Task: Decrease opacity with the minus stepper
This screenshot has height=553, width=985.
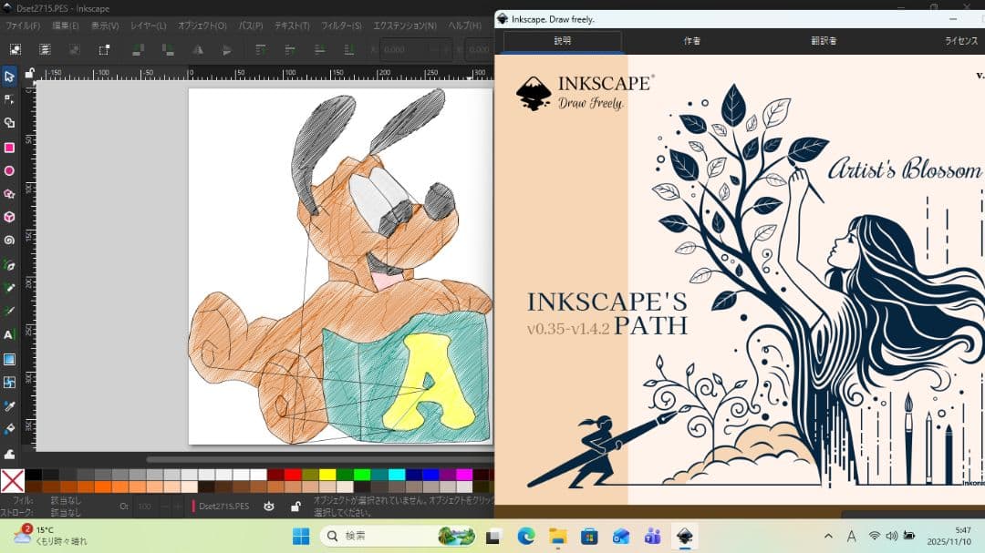Action: coord(165,506)
